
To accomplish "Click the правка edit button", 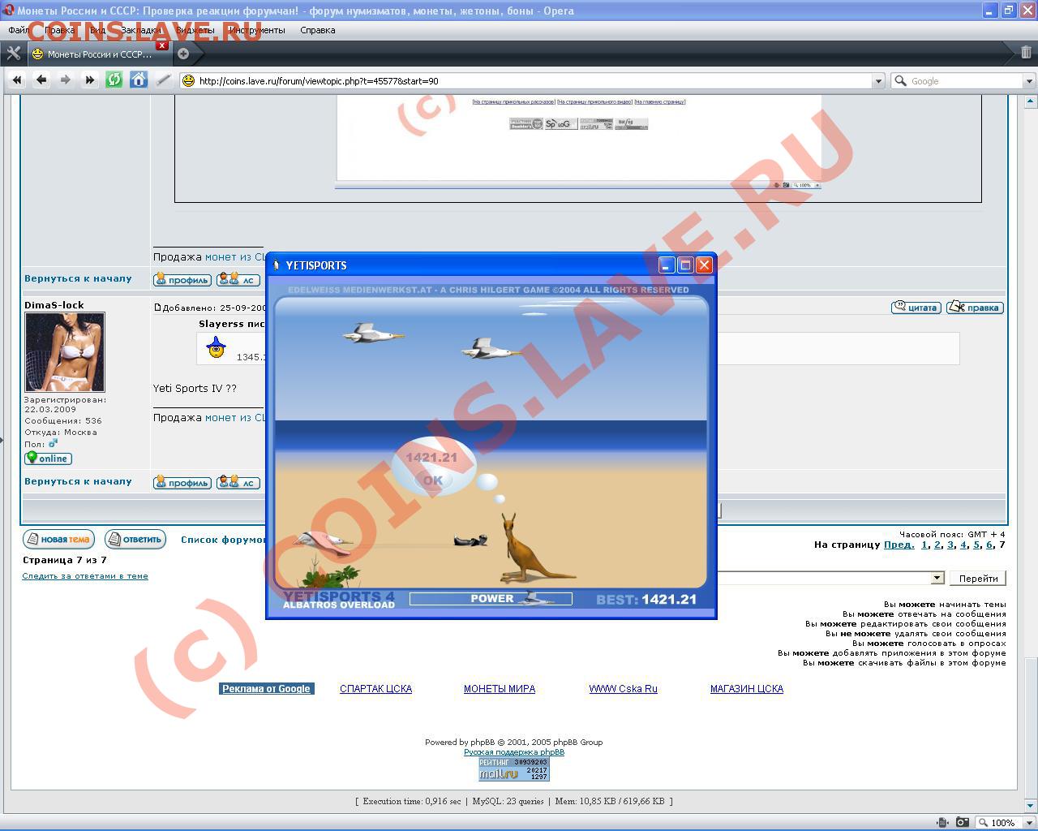I will tap(975, 308).
